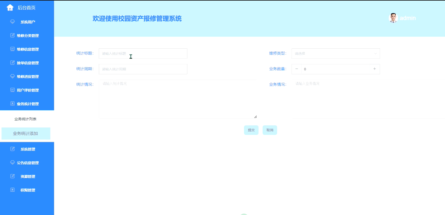This screenshot has height=215, width=445.
Task: Click the diamond icon beside 公告信息管理
Action: (12, 163)
